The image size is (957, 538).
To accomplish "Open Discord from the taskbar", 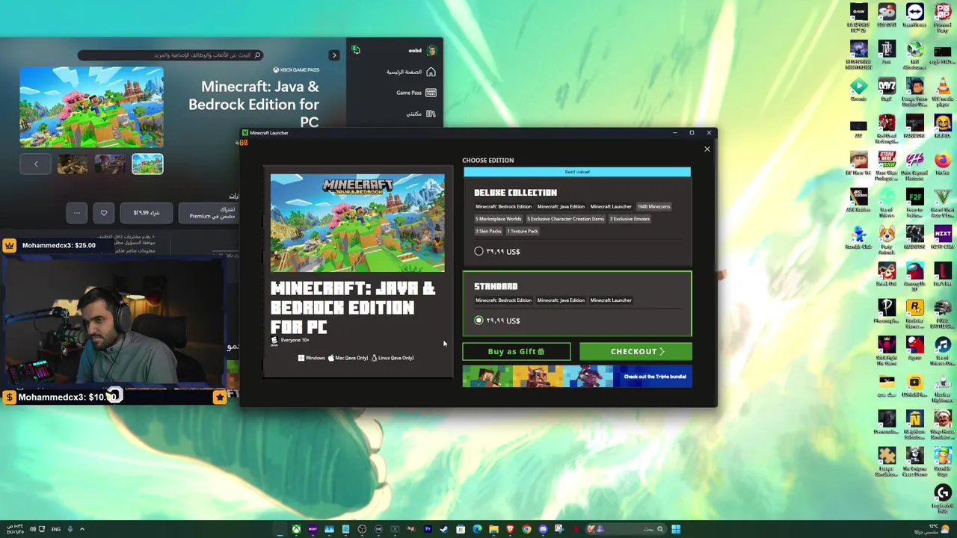I will (x=544, y=529).
